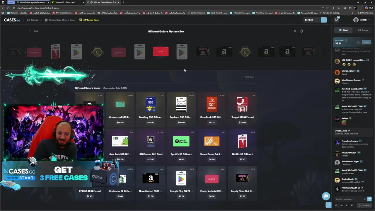The height and width of the screenshot is (211, 375).
Task: Open the 3K Weekly Race link
Action: point(89,20)
